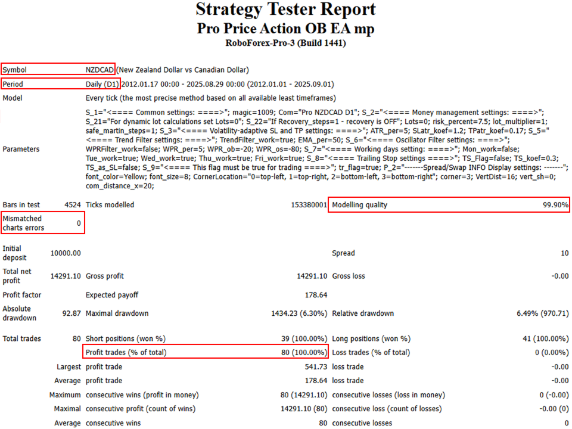
Task: Click the relative drawdown value '6.49% (970.71)'
Action: coord(542,313)
